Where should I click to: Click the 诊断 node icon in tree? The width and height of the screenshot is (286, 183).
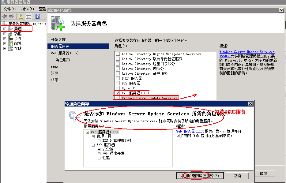pyautogui.click(x=11, y=39)
